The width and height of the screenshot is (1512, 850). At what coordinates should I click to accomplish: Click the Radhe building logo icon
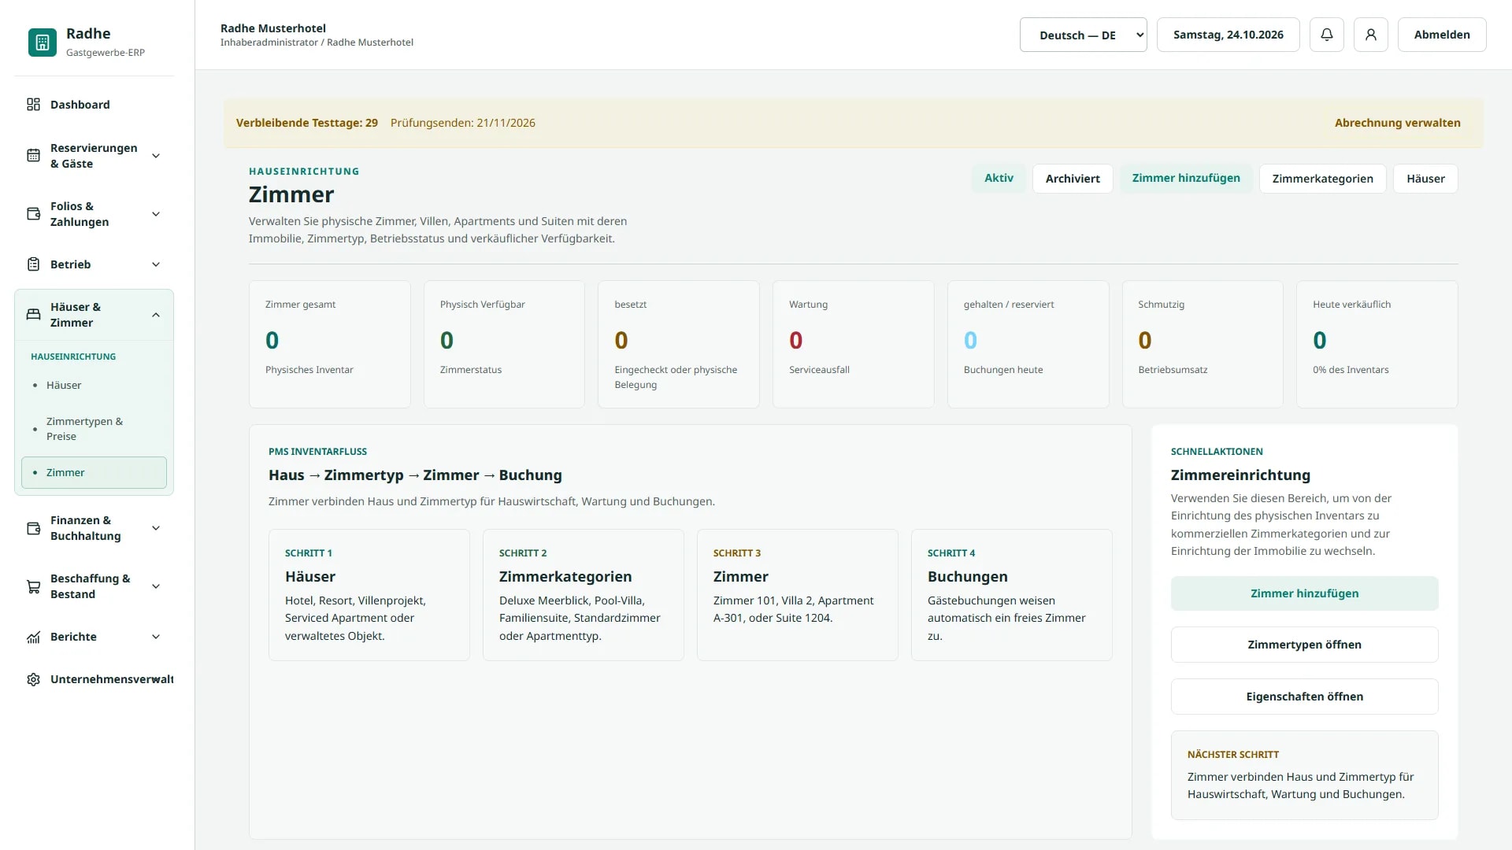pos(43,42)
